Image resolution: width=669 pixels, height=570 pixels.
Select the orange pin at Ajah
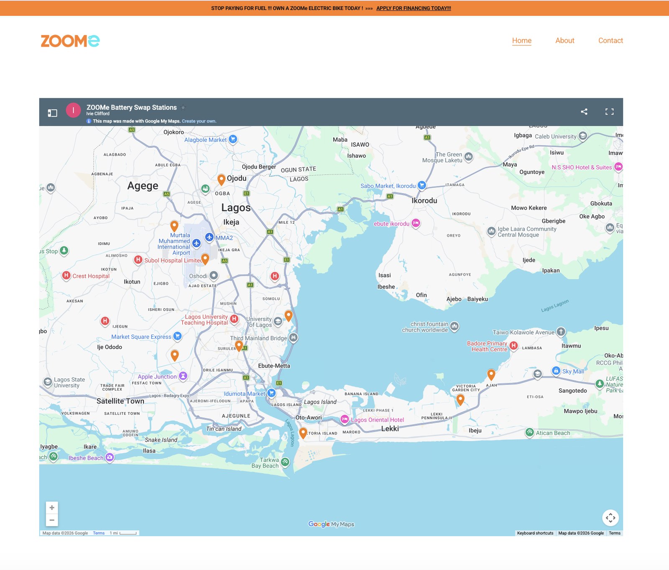491,374
